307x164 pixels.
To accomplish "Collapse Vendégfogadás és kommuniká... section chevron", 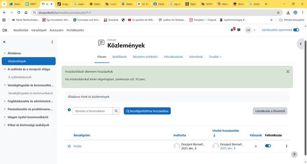I will click(5, 85).
